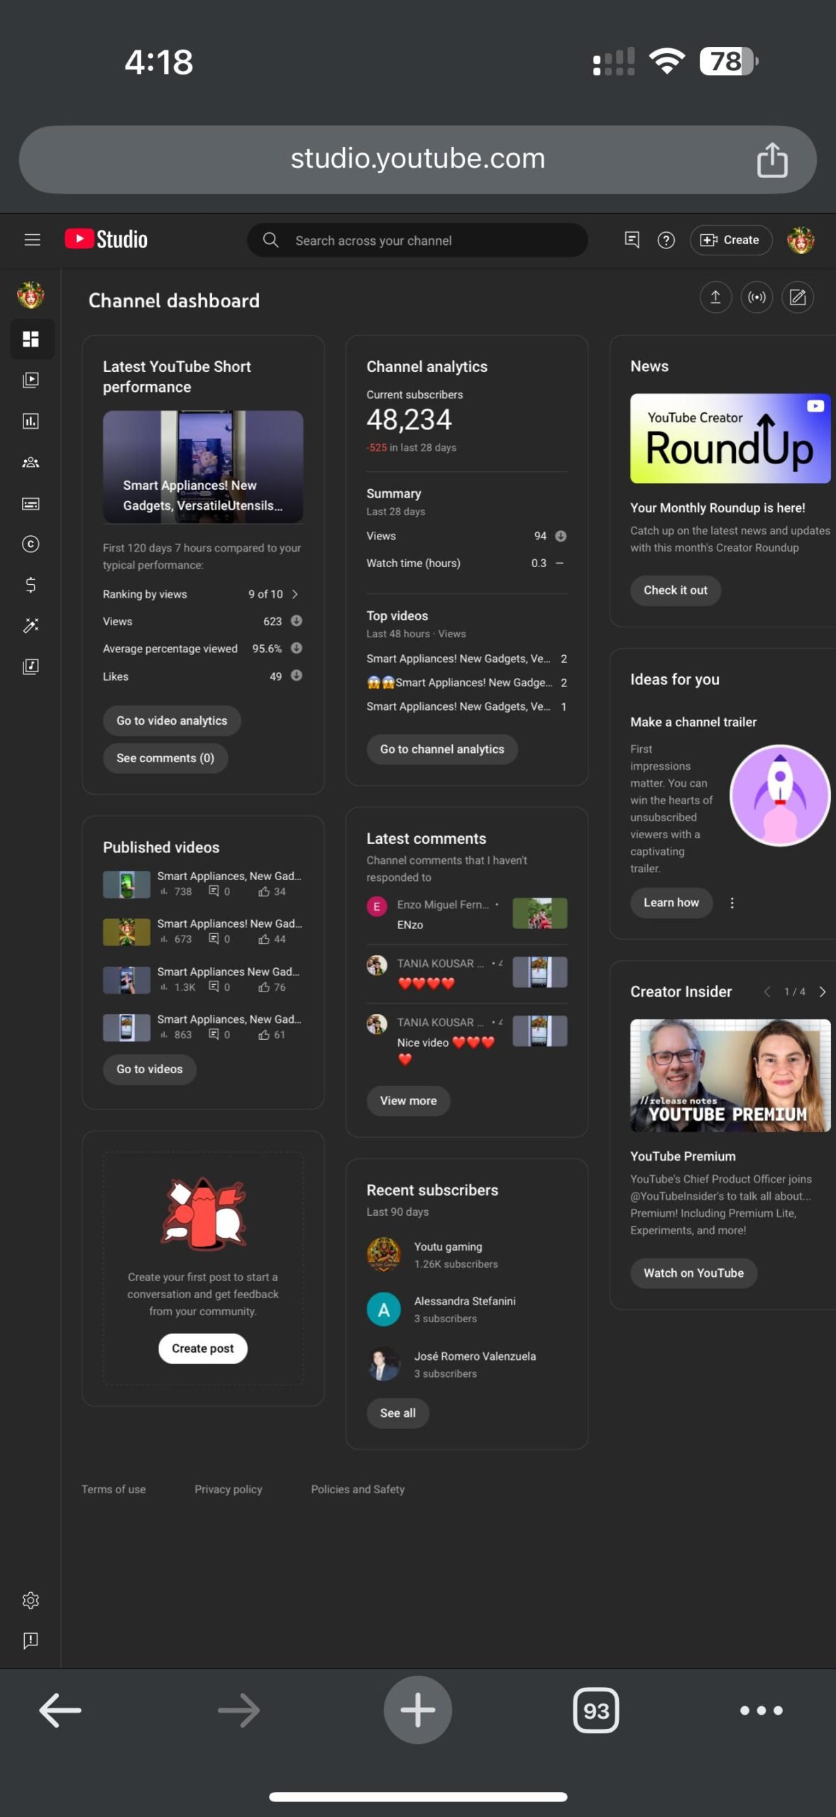Open the Create button menu
Image resolution: width=836 pixels, height=1817 pixels.
click(730, 240)
